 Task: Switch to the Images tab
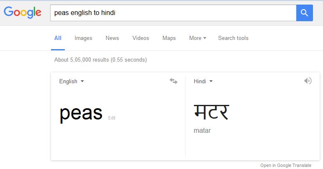[x=83, y=38]
